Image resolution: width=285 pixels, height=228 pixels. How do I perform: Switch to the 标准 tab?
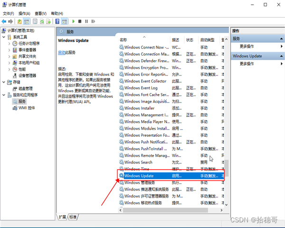[73, 217]
